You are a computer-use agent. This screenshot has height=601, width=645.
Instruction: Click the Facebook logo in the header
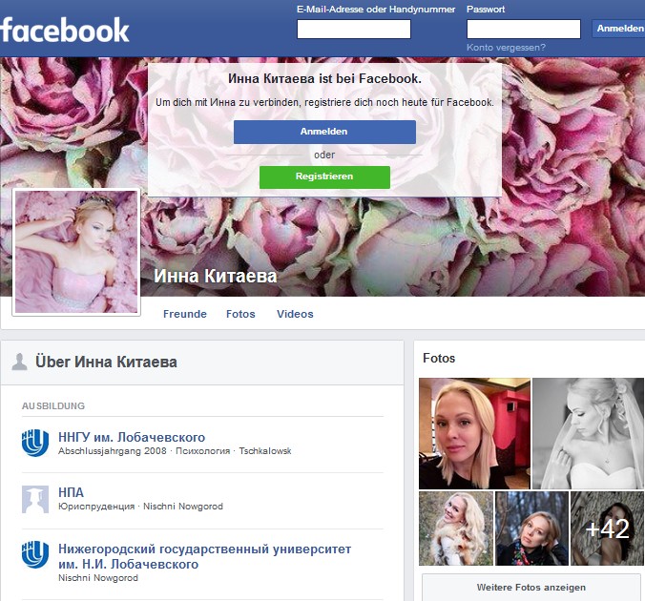(x=64, y=30)
